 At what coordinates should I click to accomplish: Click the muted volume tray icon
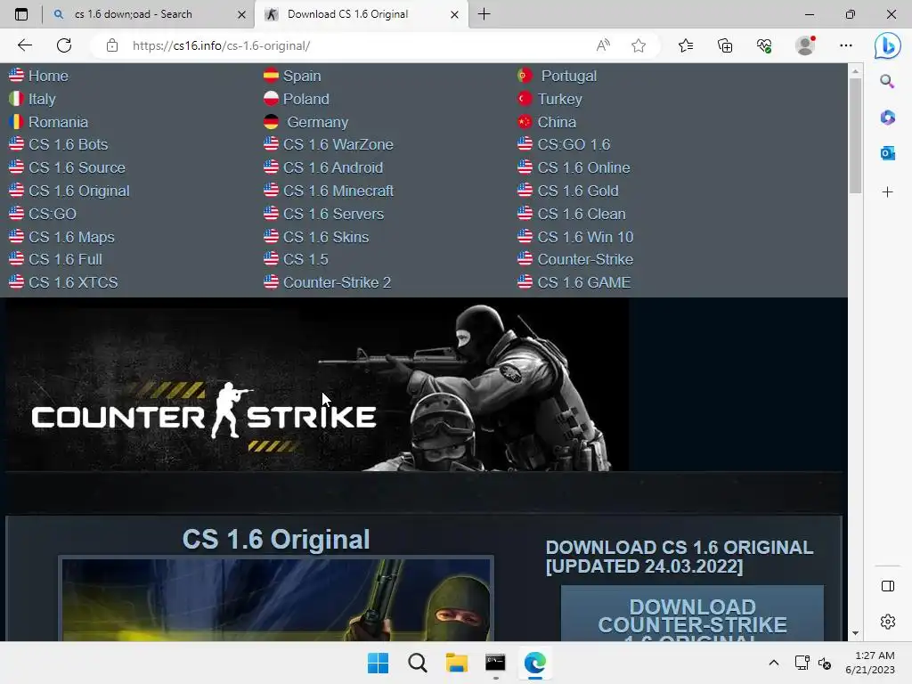[824, 663]
